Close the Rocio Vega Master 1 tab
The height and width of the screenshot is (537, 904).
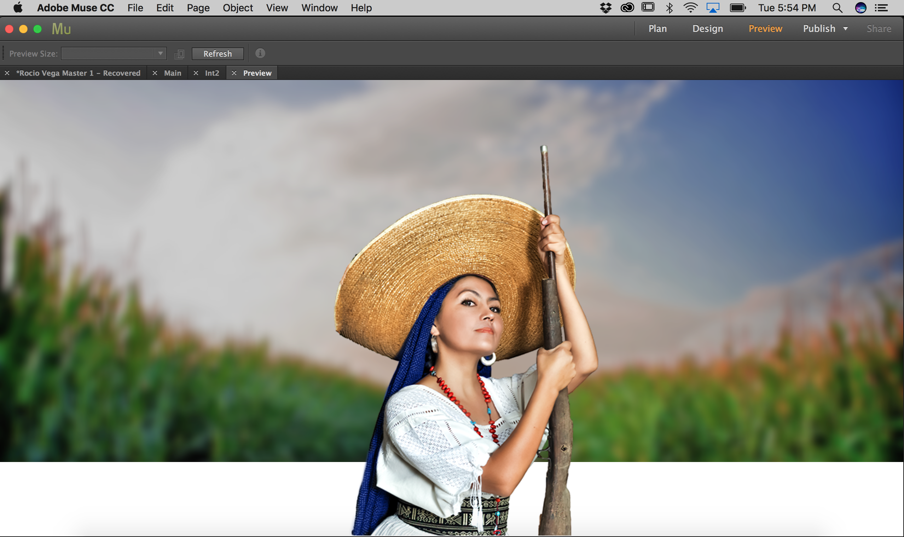point(7,73)
